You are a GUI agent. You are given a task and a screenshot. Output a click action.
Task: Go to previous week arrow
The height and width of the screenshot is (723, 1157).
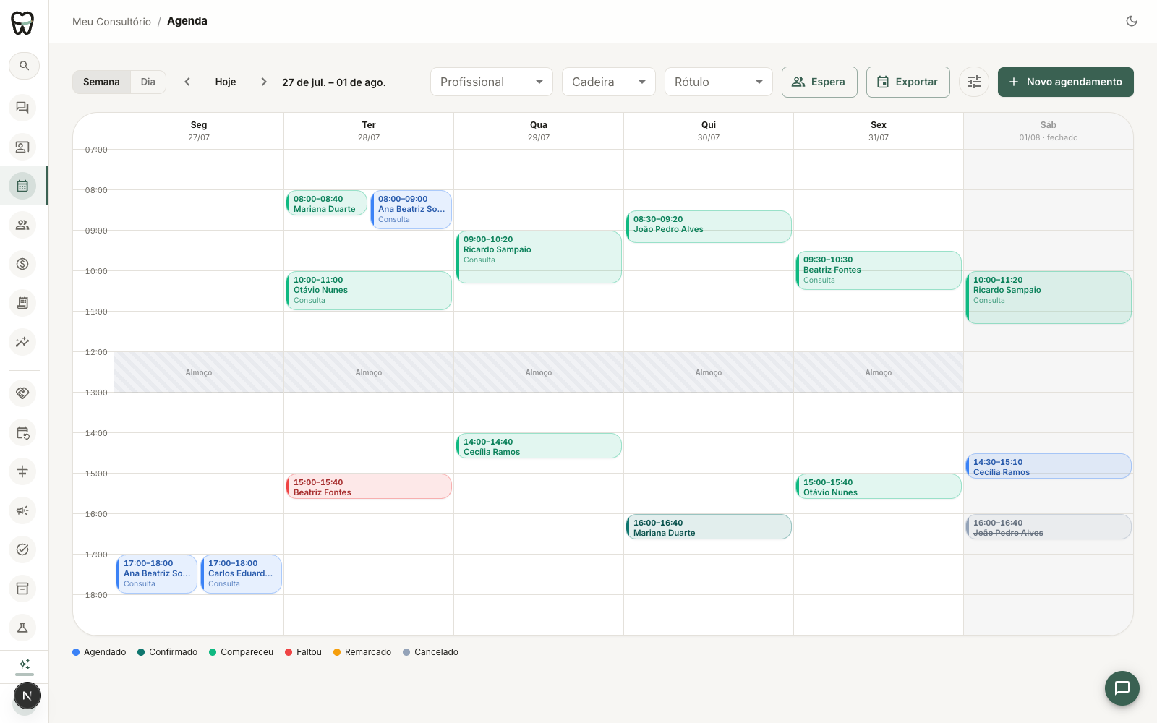[x=187, y=82]
